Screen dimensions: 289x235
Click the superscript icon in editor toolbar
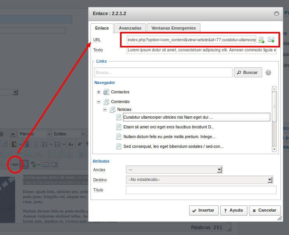click(x=80, y=144)
